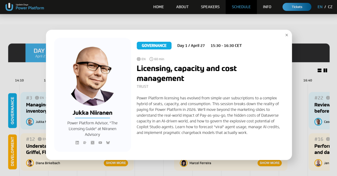Click Diana Birkelbach's avatar
This screenshot has width=337, height=176.
[x=30, y=163]
